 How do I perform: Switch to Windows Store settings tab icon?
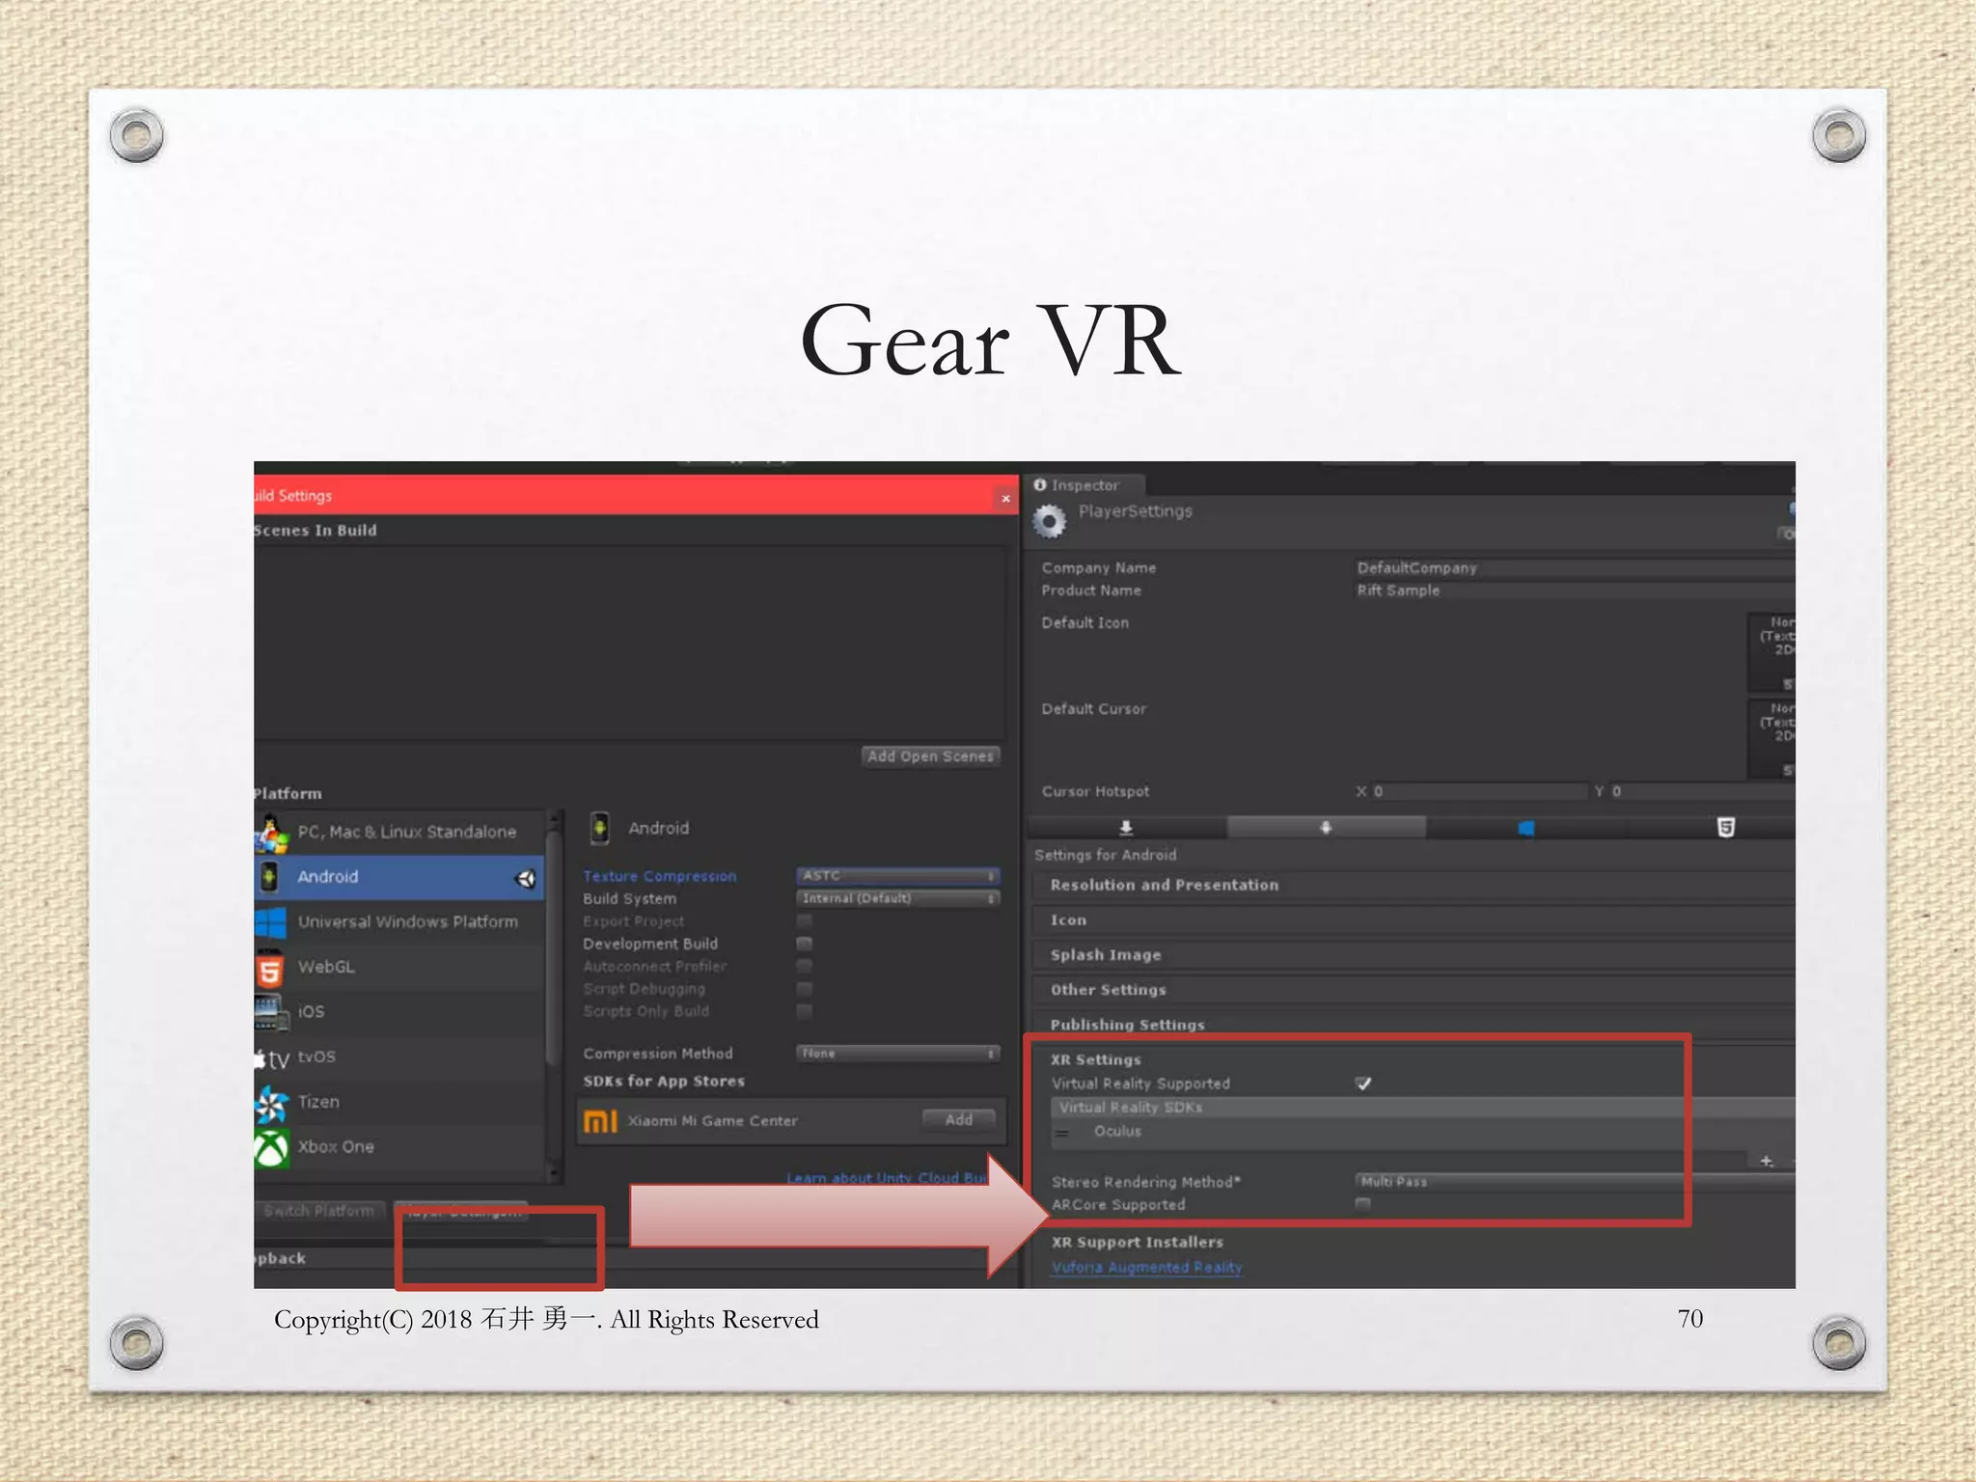pyautogui.click(x=1525, y=828)
